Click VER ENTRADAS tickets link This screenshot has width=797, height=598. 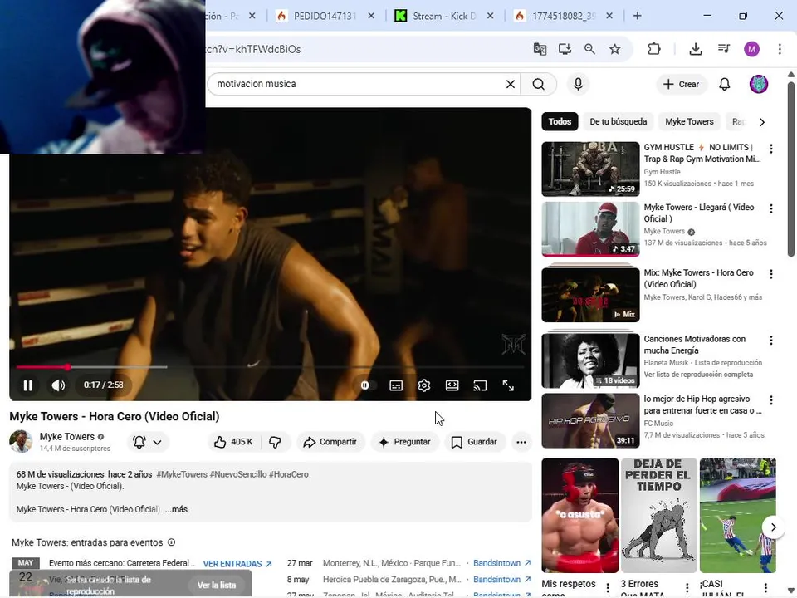[237, 563]
